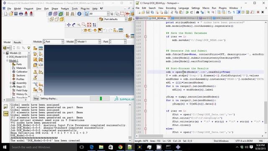Viewport: 268px width, 151px height.
Task: Collapse fold marker at line 130
Action: (146, 86)
